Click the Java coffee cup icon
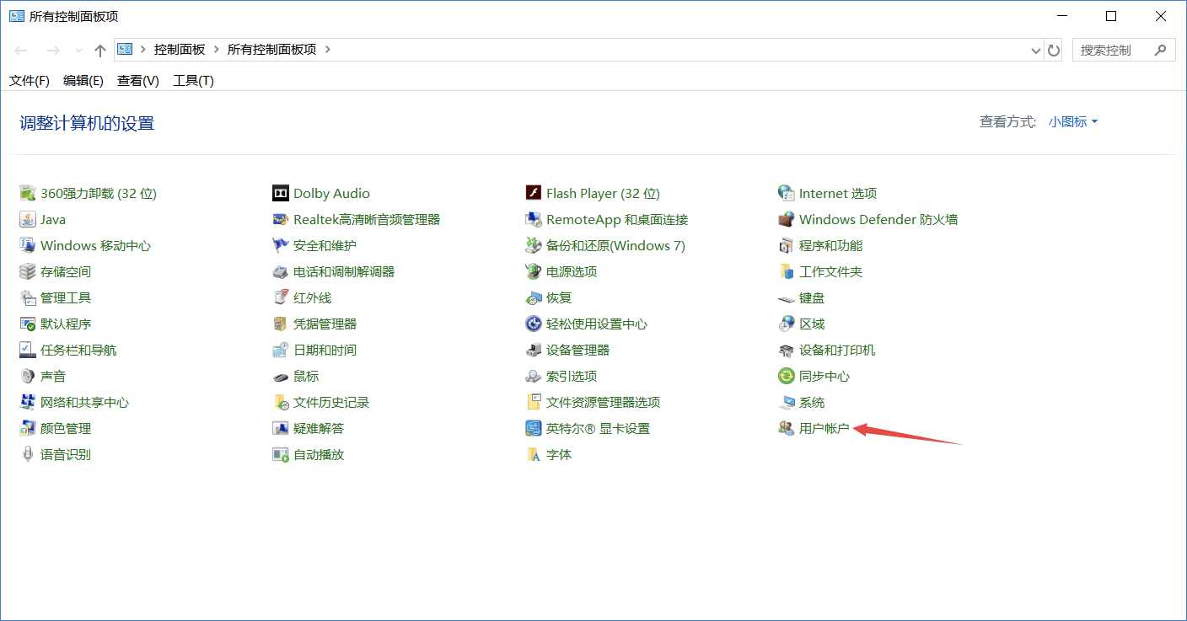 click(x=28, y=219)
